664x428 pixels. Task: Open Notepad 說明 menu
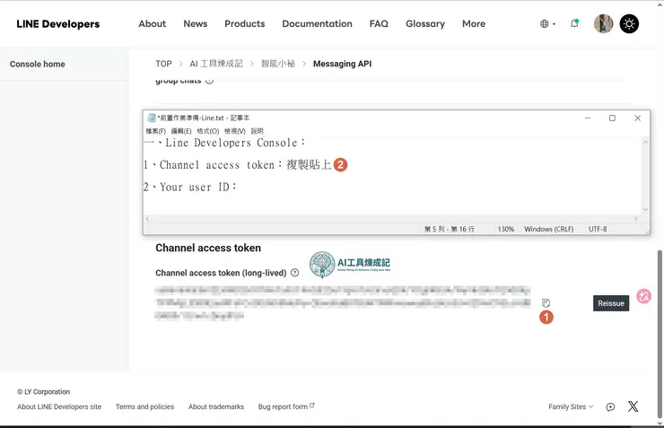coord(257,131)
